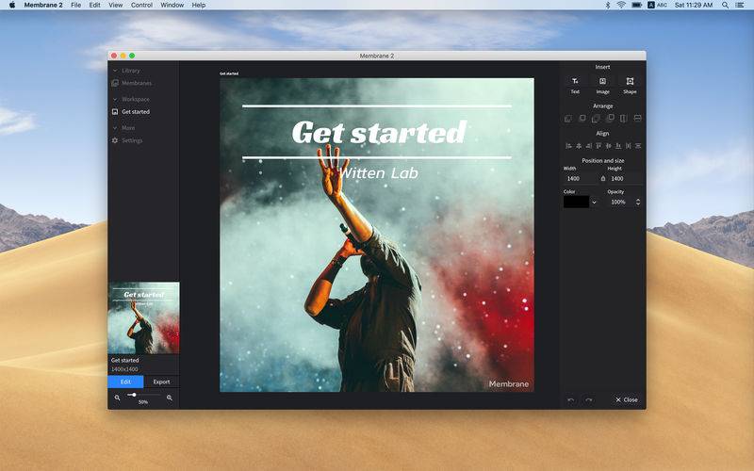Open the Edit menu in the menu bar
The height and width of the screenshot is (471, 754).
pos(95,5)
